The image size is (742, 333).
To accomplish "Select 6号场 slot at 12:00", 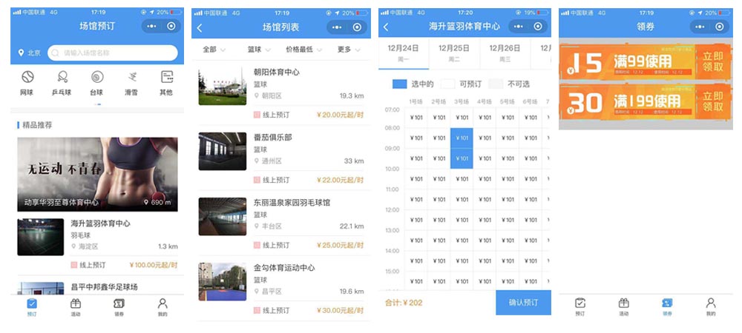I will (x=531, y=220).
